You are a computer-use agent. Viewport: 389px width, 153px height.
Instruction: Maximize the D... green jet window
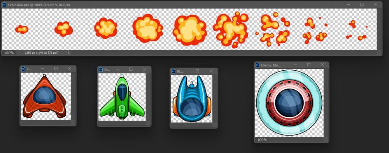pos(131,69)
